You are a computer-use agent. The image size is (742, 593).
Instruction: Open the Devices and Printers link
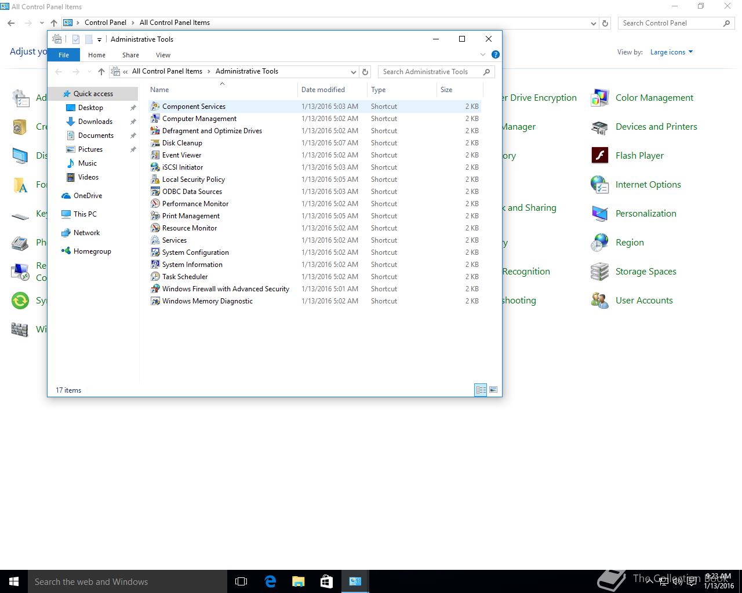[x=656, y=127]
